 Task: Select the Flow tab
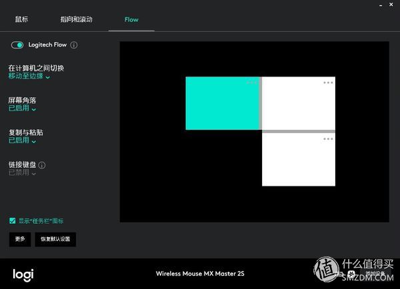click(x=131, y=19)
